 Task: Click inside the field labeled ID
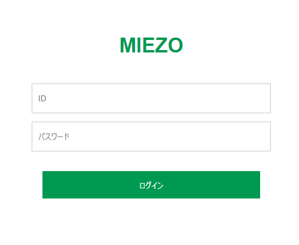[151, 98]
